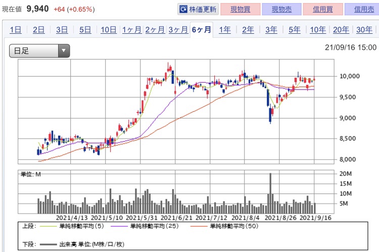379x252 pixels.
Task: Click the 5M volume axis label
Action: click(344, 204)
